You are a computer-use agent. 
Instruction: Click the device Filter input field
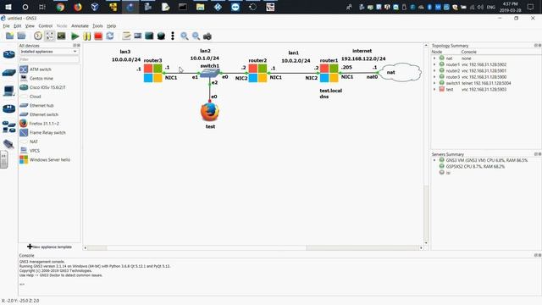pos(49,59)
